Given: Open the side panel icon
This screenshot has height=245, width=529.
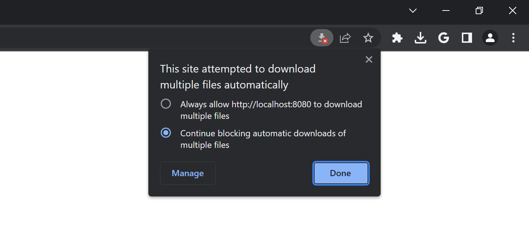Looking at the screenshot, I should point(467,38).
